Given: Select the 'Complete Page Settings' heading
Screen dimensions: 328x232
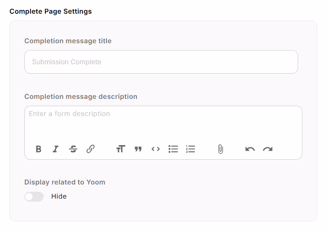Looking at the screenshot, I should click(x=50, y=11).
